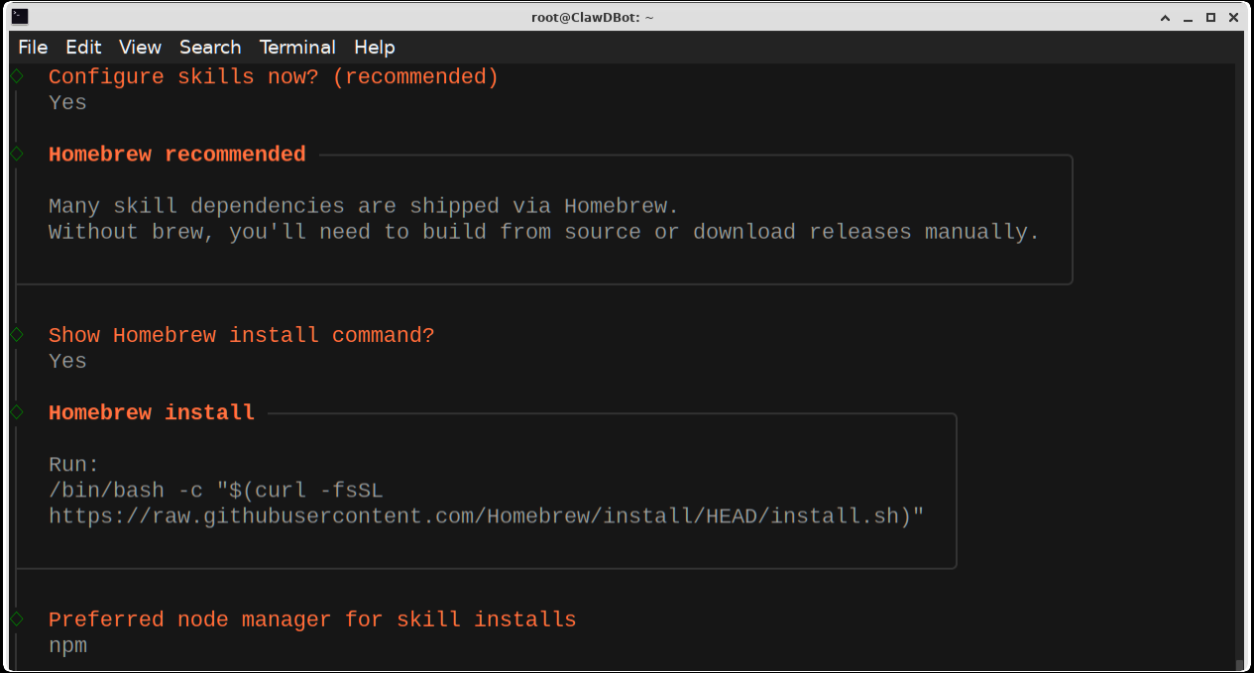Click the 'Homebrew install' heading
This screenshot has height=673, width=1254.
[x=152, y=412]
